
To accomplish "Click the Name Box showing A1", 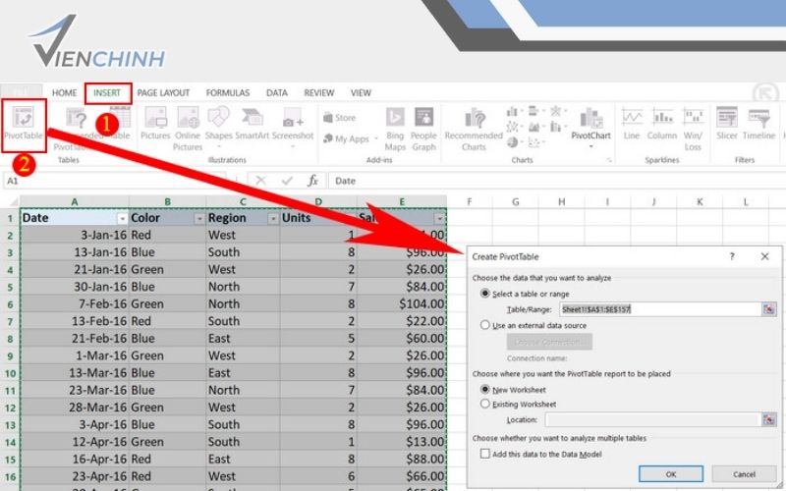I will 115,181.
